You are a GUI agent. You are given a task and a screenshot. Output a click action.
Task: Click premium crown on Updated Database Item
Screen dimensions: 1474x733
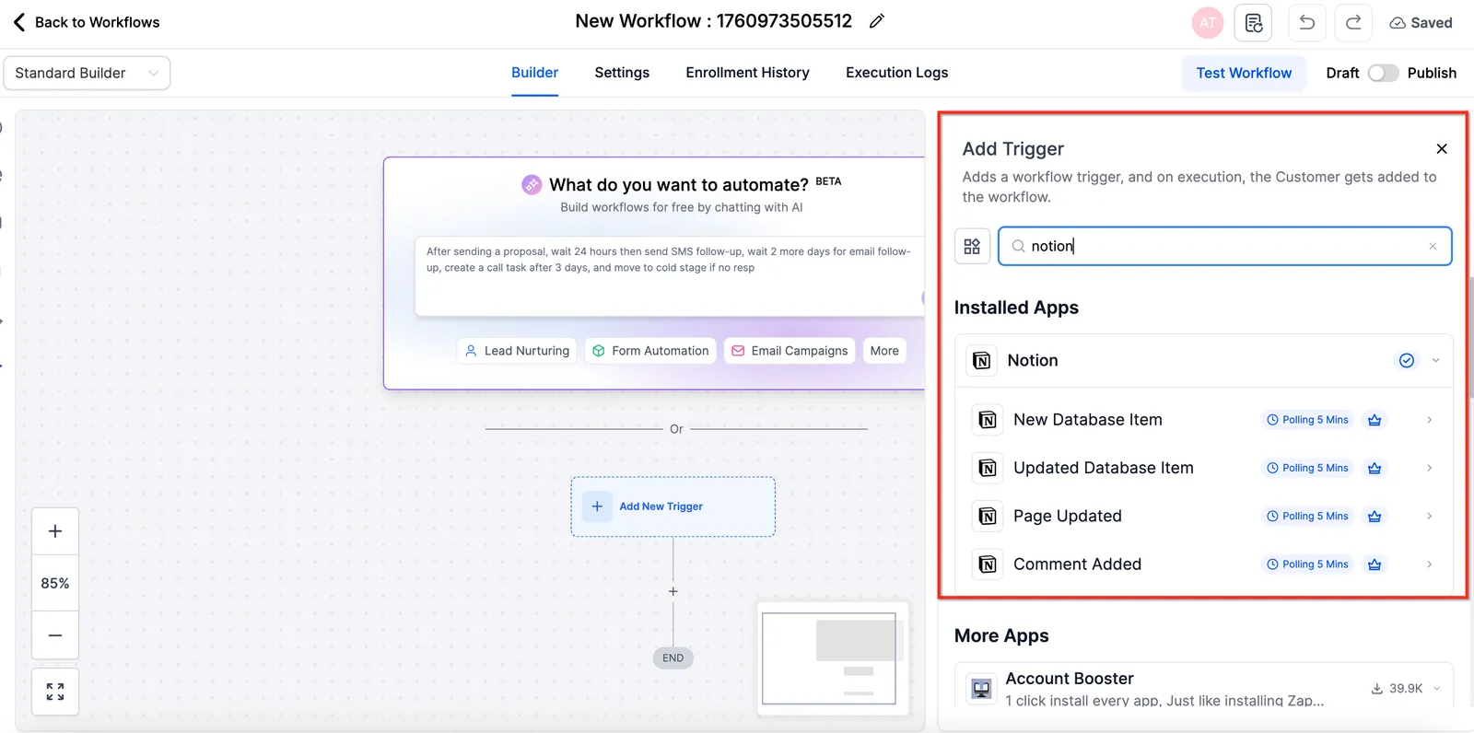click(1375, 468)
